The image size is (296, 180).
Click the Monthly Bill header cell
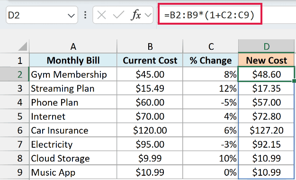coord(73,60)
